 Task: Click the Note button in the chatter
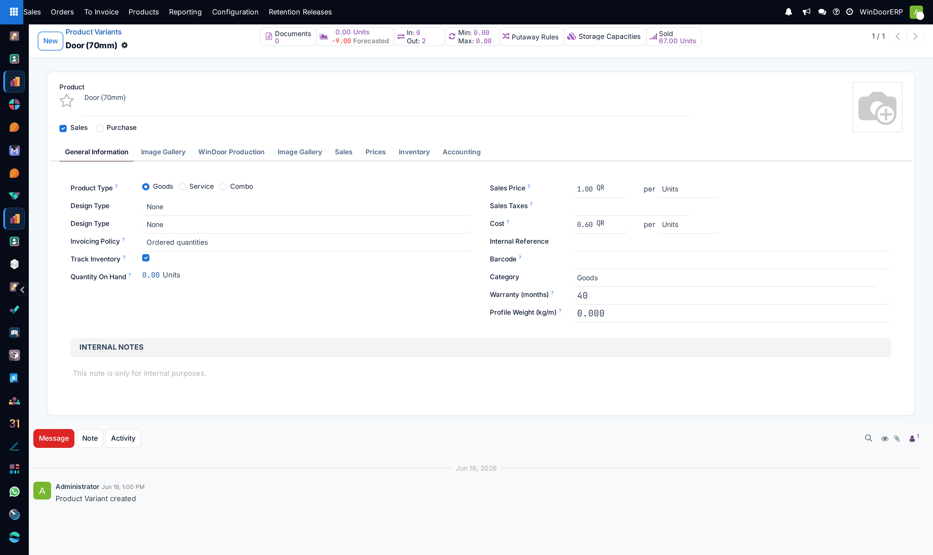(90, 438)
